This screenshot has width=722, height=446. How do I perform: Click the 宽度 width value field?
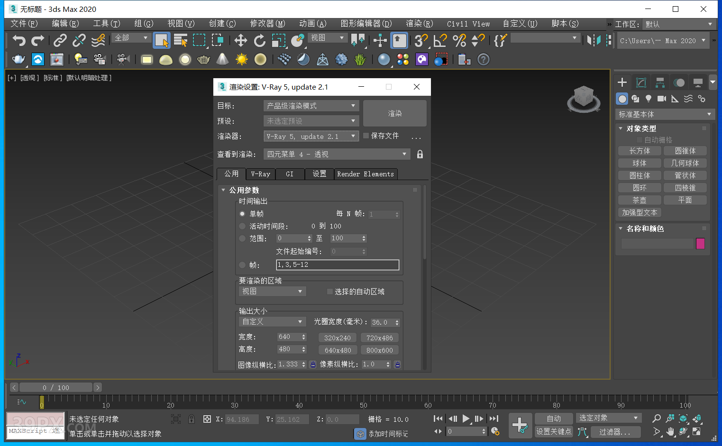coord(289,337)
